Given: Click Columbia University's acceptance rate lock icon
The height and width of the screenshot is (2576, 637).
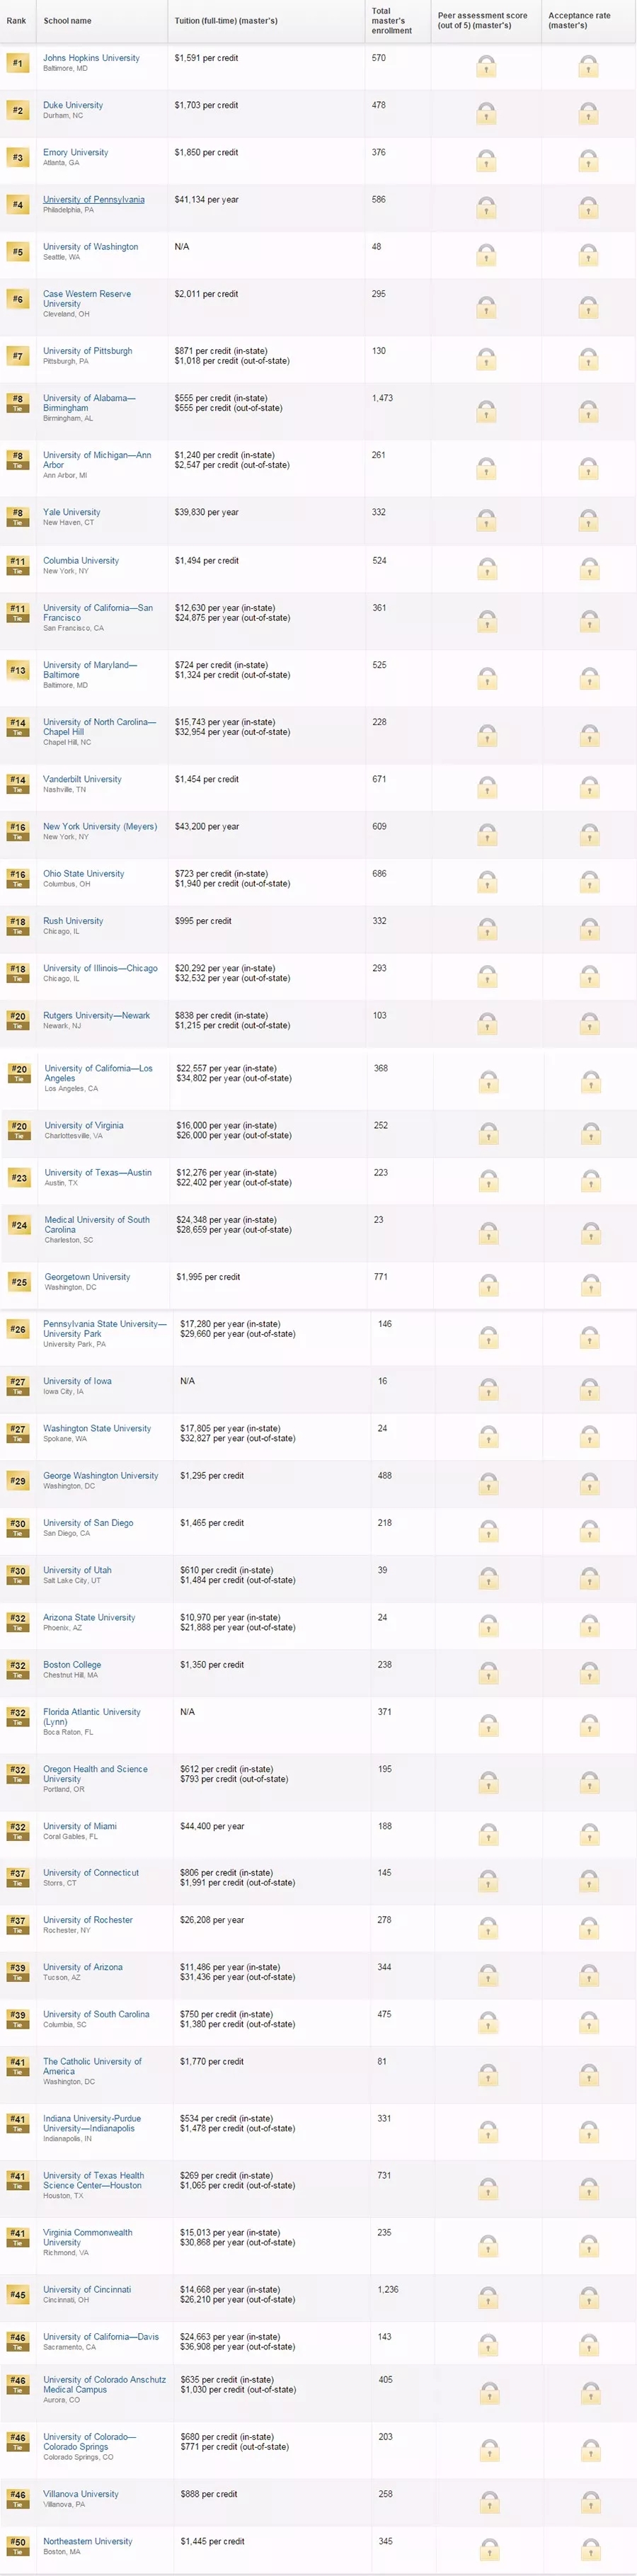Looking at the screenshot, I should tap(589, 569).
